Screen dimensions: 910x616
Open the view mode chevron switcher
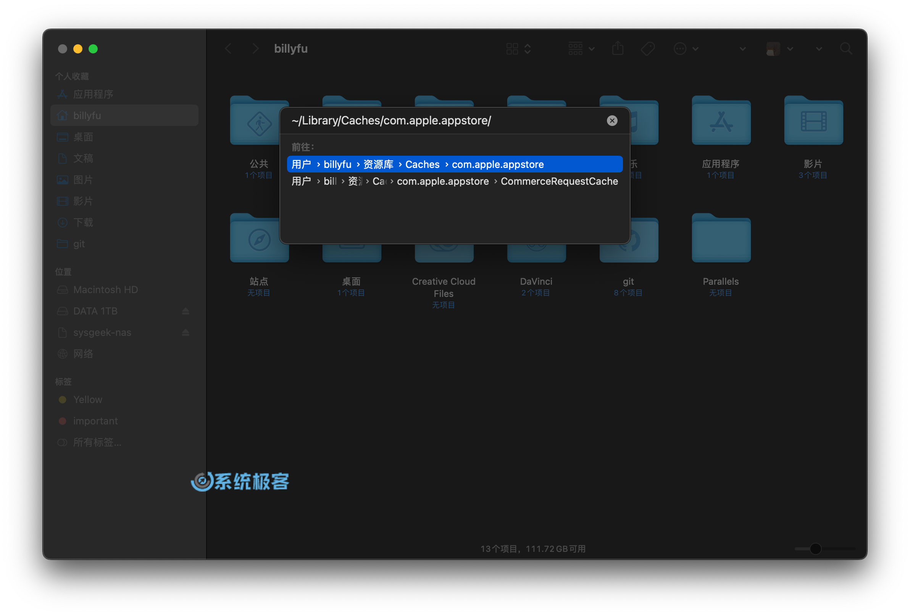coord(528,48)
